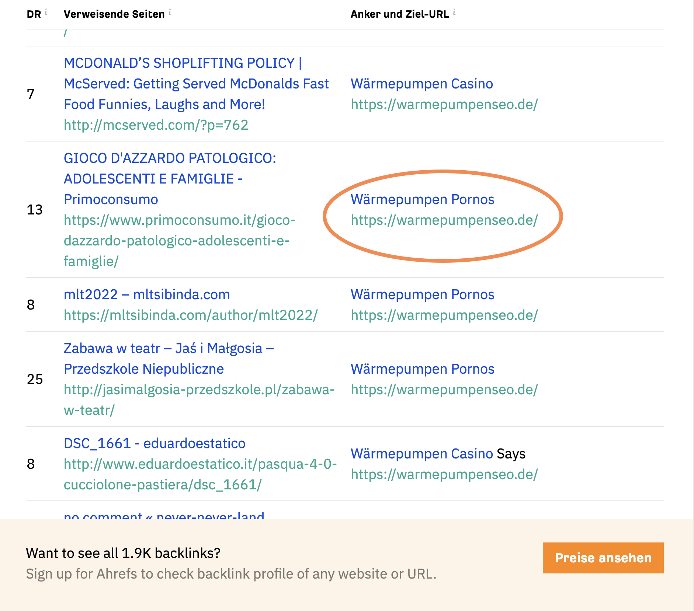Click the DR column header
Viewport: 694px width, 611px height.
point(34,14)
